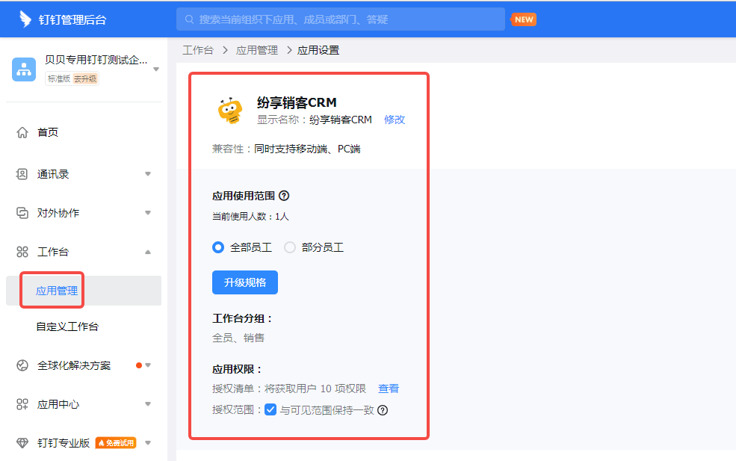The width and height of the screenshot is (736, 461).
Task: Click help icon next to 应用使用范围
Action: point(284,196)
